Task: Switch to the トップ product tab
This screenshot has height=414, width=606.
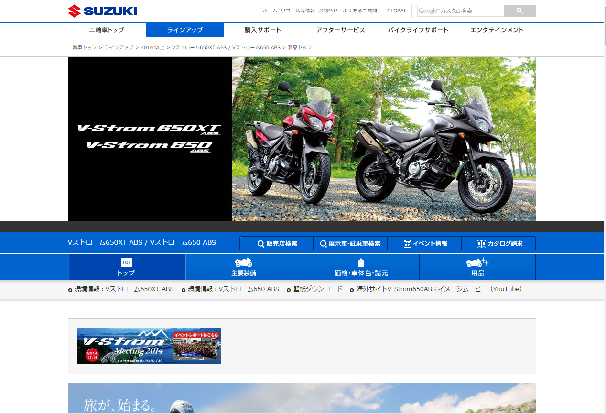Action: 127,267
